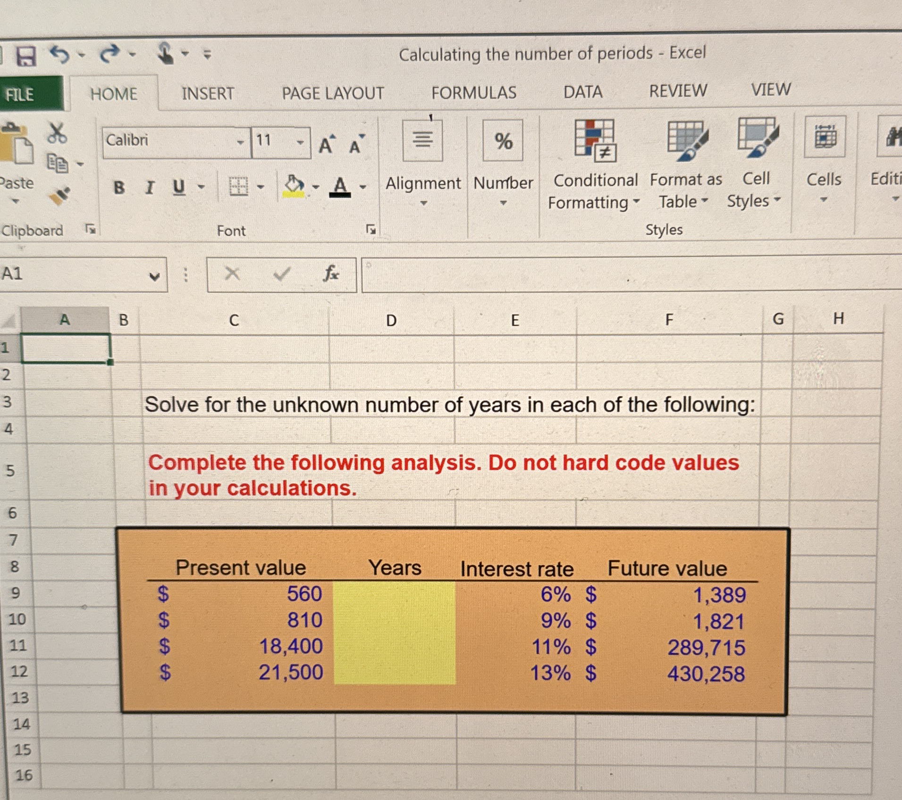Click into the formula bar

tap(632, 274)
